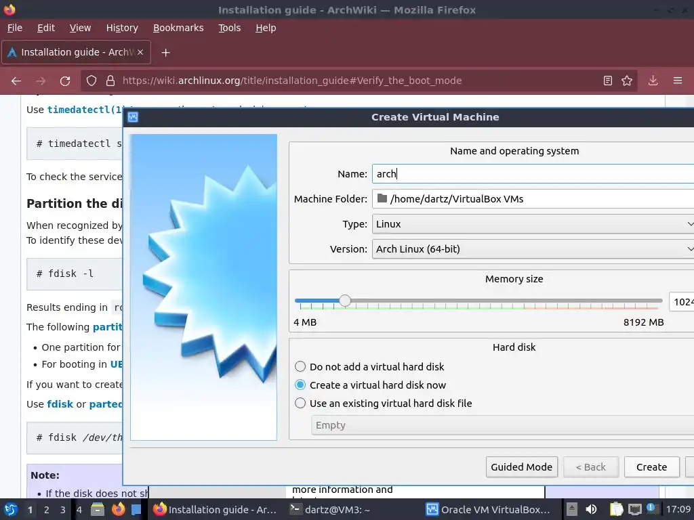Open the Machine Folder combo box

coord(533,199)
